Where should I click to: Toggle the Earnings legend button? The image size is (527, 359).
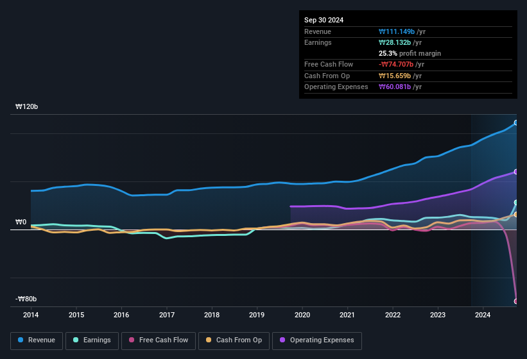(92, 340)
